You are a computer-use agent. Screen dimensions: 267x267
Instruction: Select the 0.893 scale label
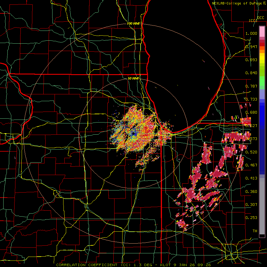251,60
